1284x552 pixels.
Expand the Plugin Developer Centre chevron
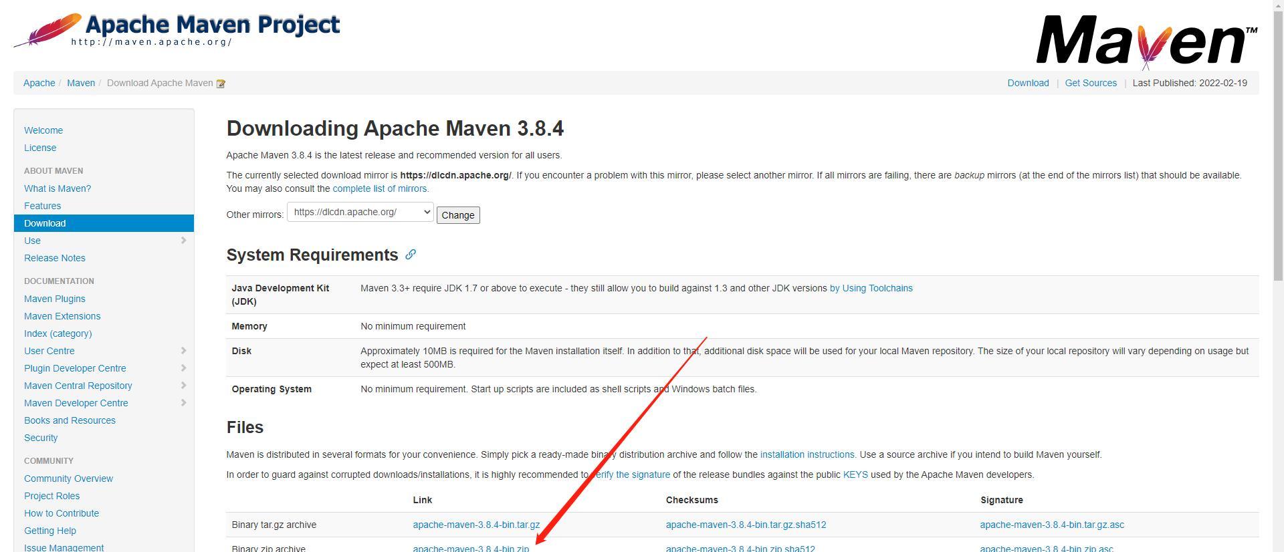pos(183,368)
